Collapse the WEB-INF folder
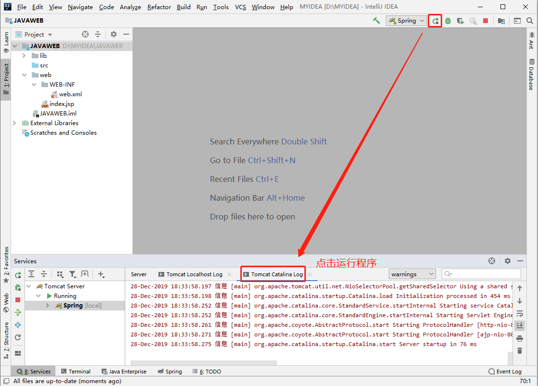Screen dimensions: 538x386 pos(34,84)
